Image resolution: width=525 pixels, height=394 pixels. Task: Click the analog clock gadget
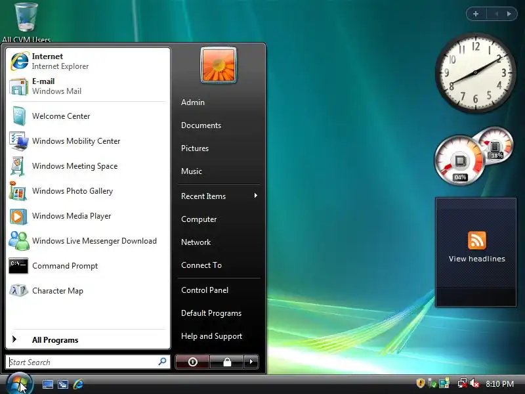pyautogui.click(x=475, y=72)
